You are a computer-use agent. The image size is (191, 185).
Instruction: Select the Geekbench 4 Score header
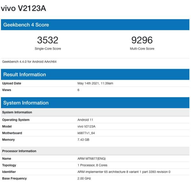click(x=26, y=25)
